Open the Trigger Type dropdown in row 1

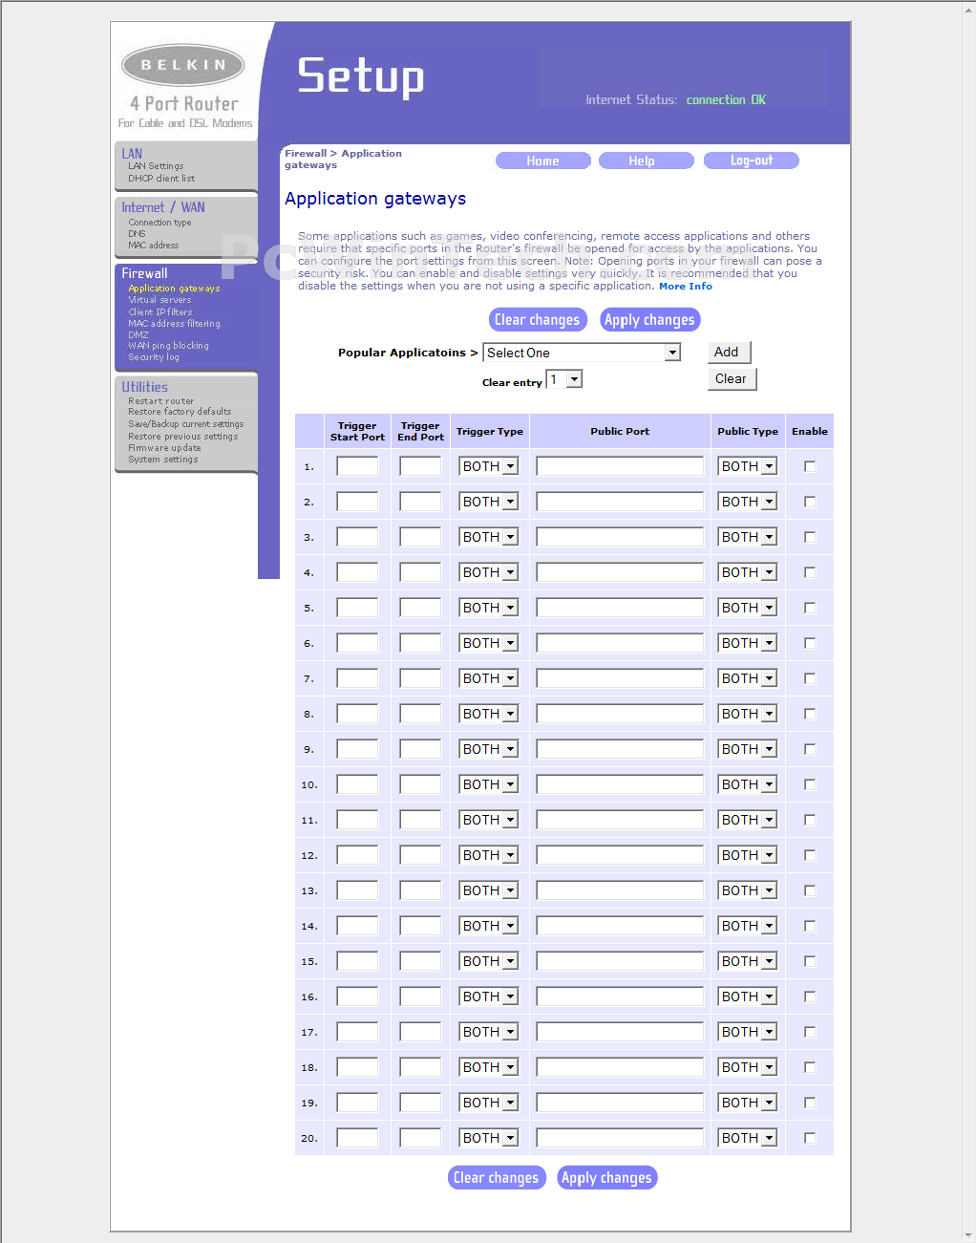coord(489,466)
